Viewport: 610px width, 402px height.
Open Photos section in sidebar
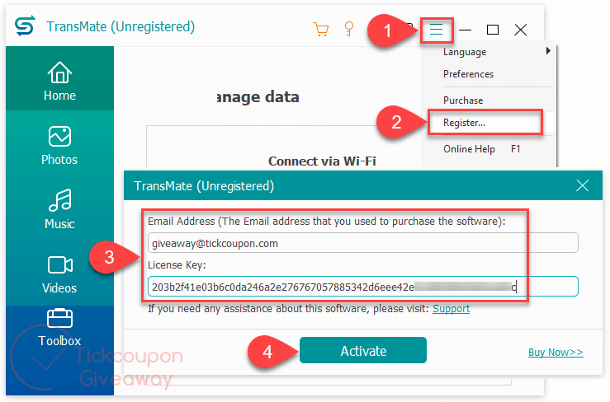coord(59,146)
